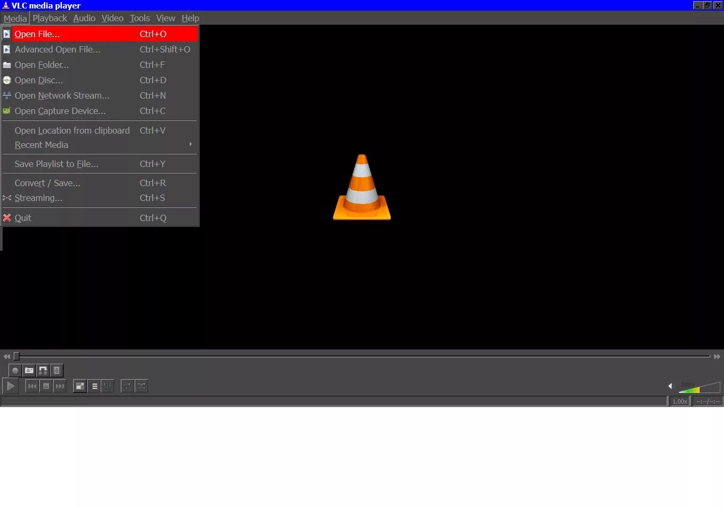Click the network icon beside Open Network Stream
The image size is (724, 509).
[7, 95]
